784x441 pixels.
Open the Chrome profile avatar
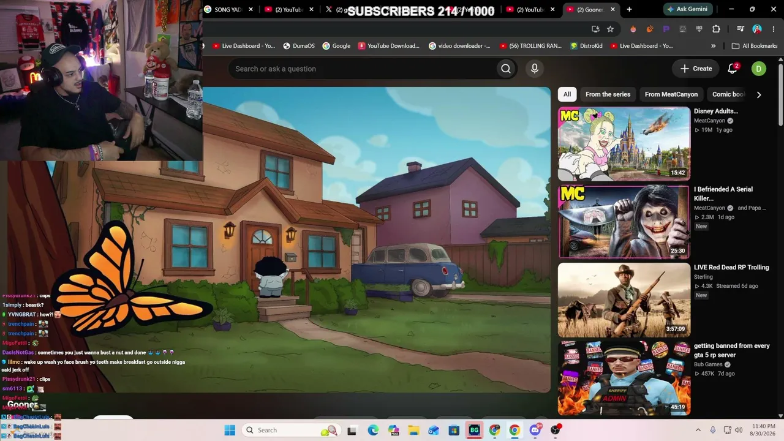pos(757,29)
